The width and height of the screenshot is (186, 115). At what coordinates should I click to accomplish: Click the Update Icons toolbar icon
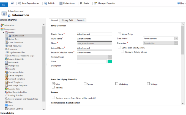click(61, 3)
